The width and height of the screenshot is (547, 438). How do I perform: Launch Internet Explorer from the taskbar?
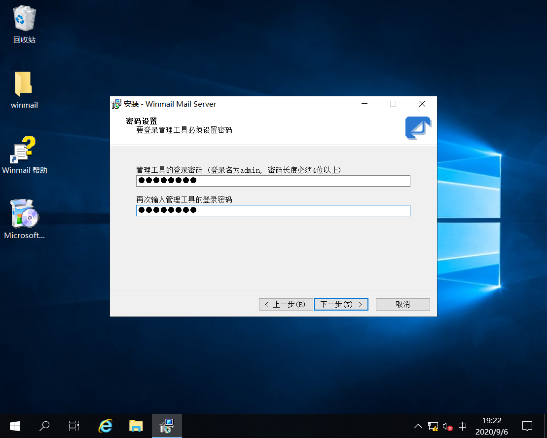(105, 426)
